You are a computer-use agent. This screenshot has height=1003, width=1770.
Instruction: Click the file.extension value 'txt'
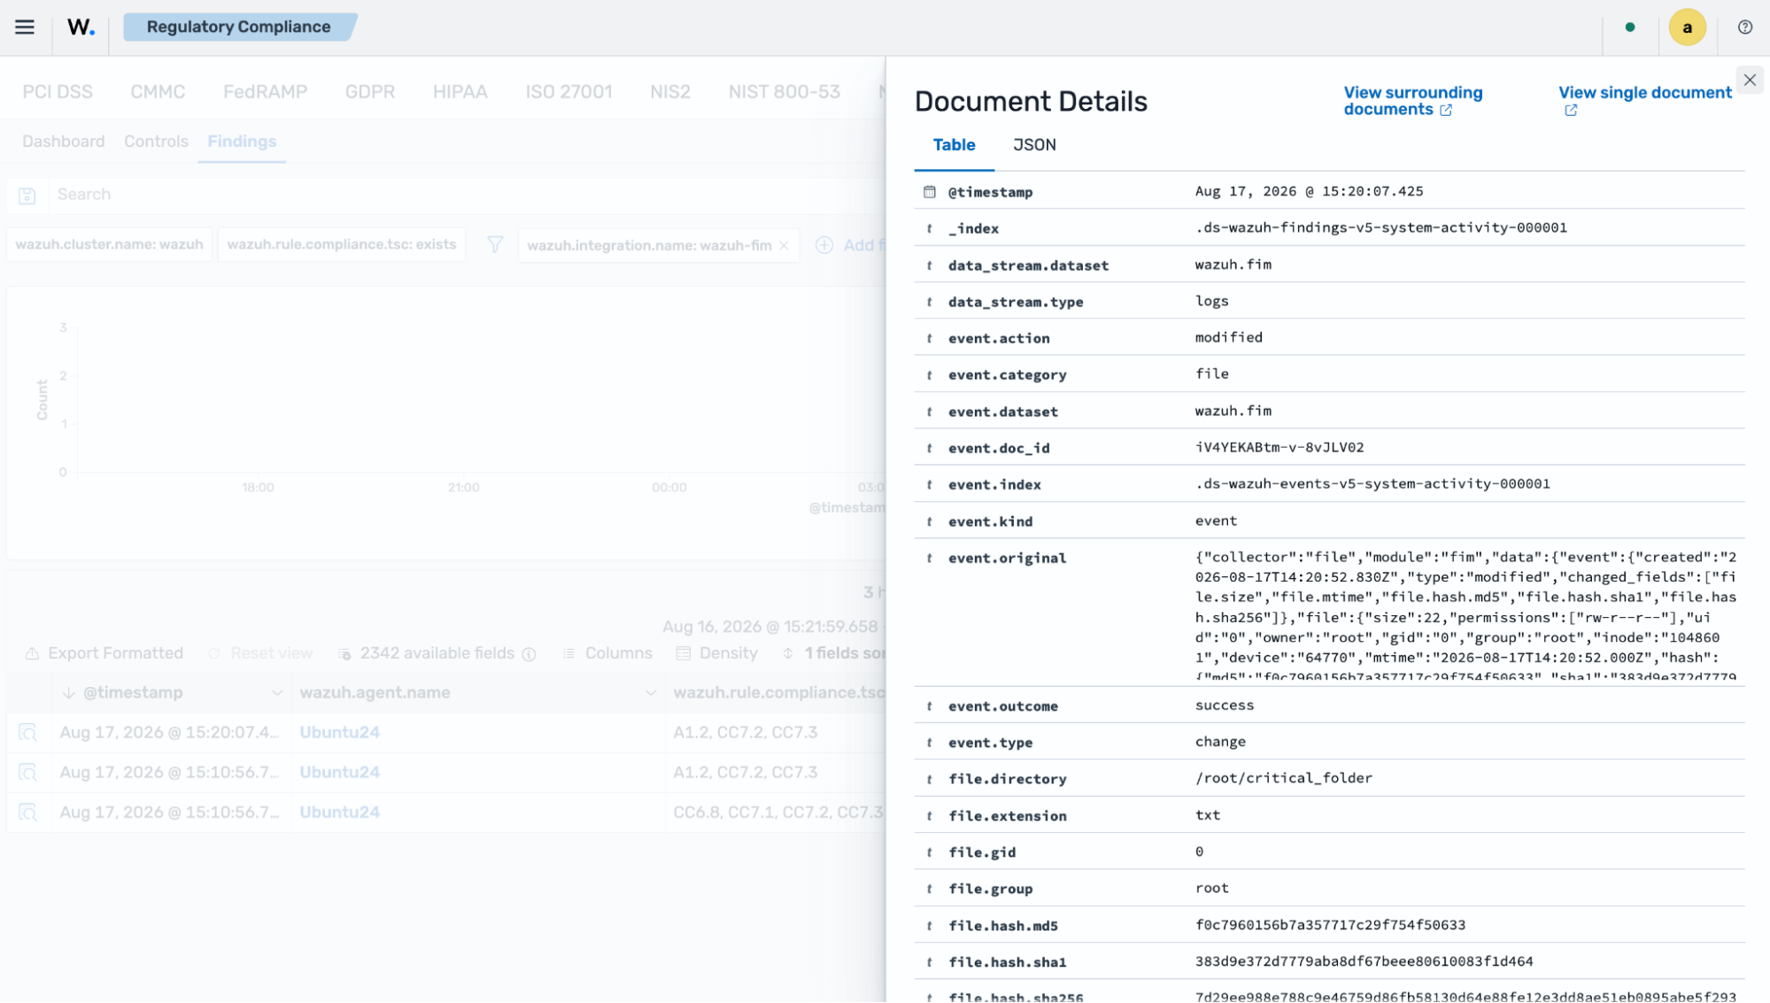1207,815
